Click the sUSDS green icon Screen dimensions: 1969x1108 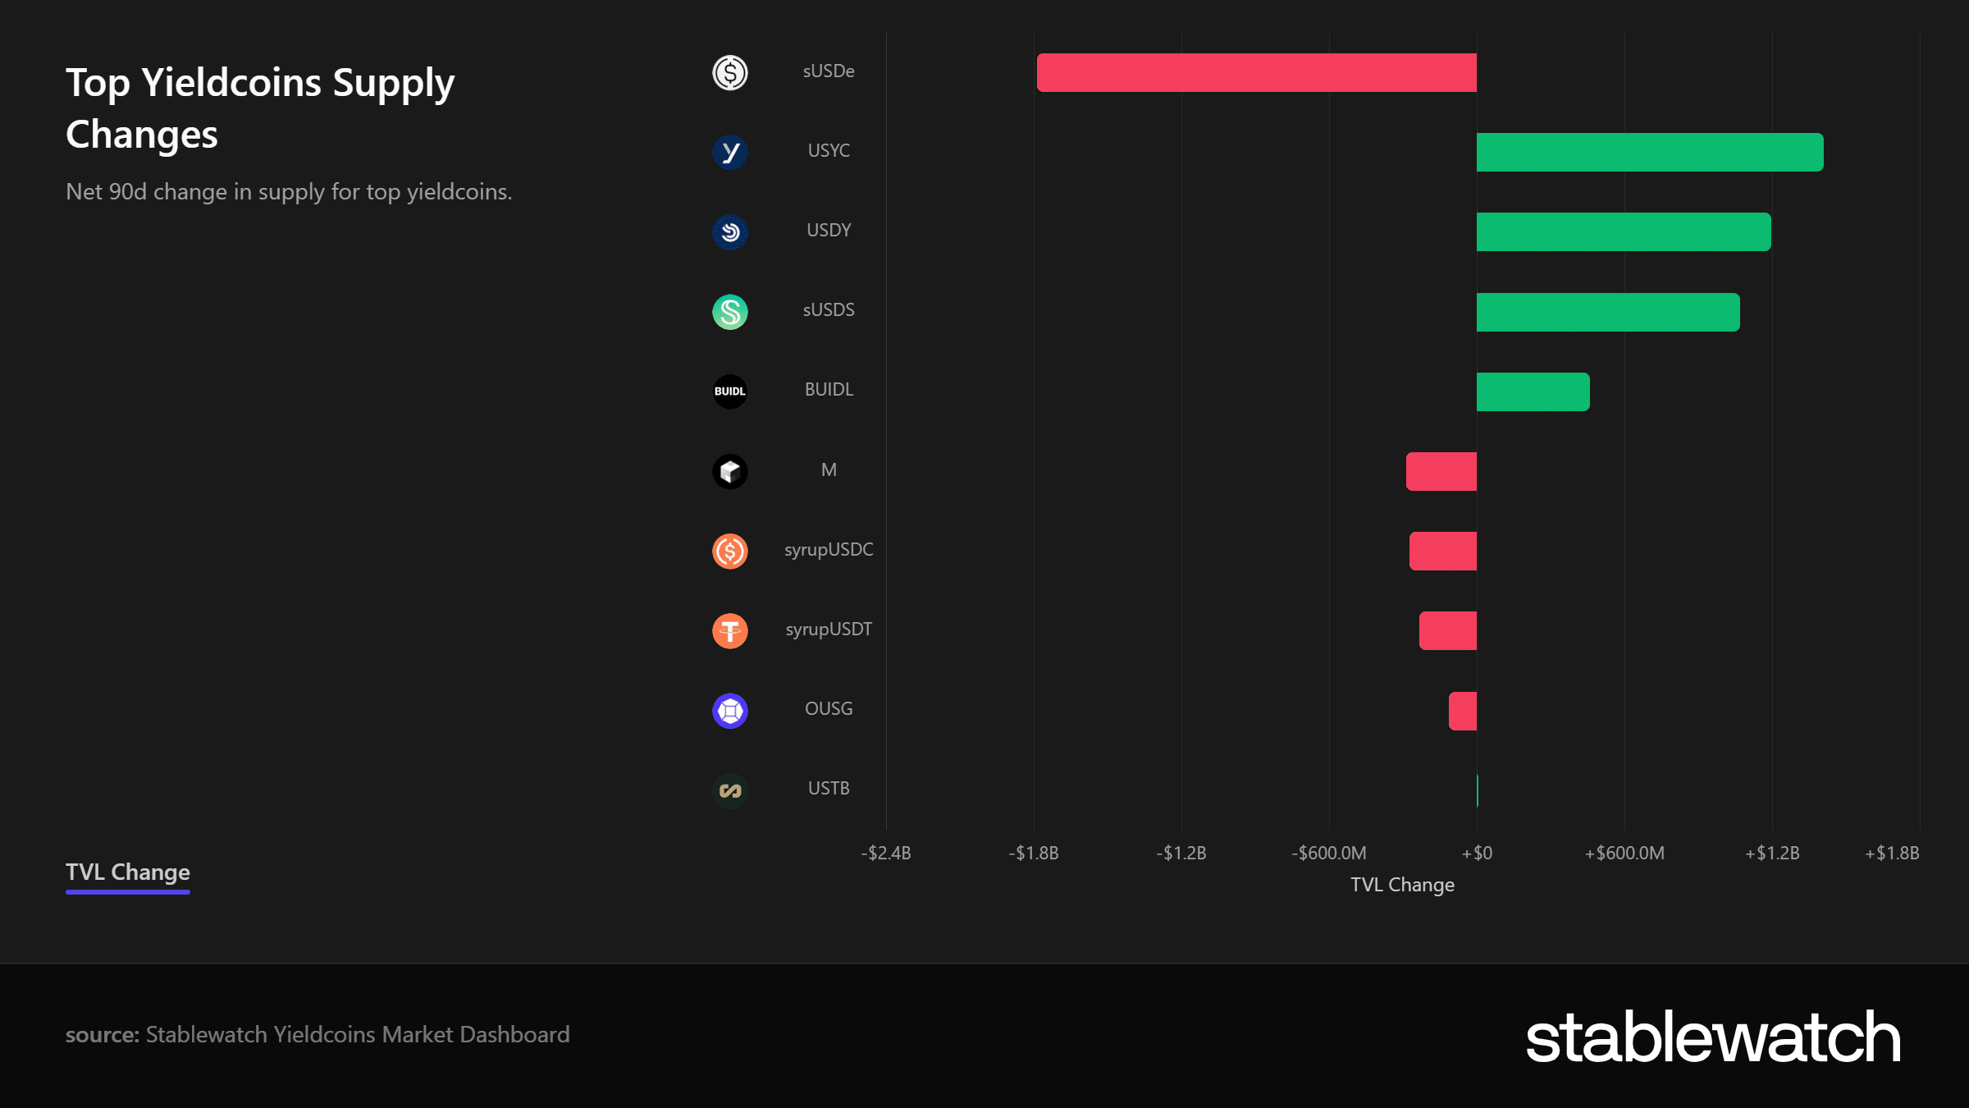pos(729,312)
